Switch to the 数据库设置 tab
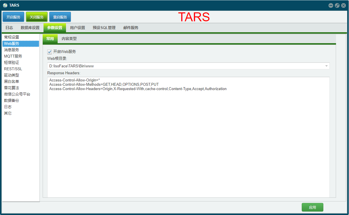Image resolution: width=349 pixels, height=215 pixels. click(x=30, y=28)
